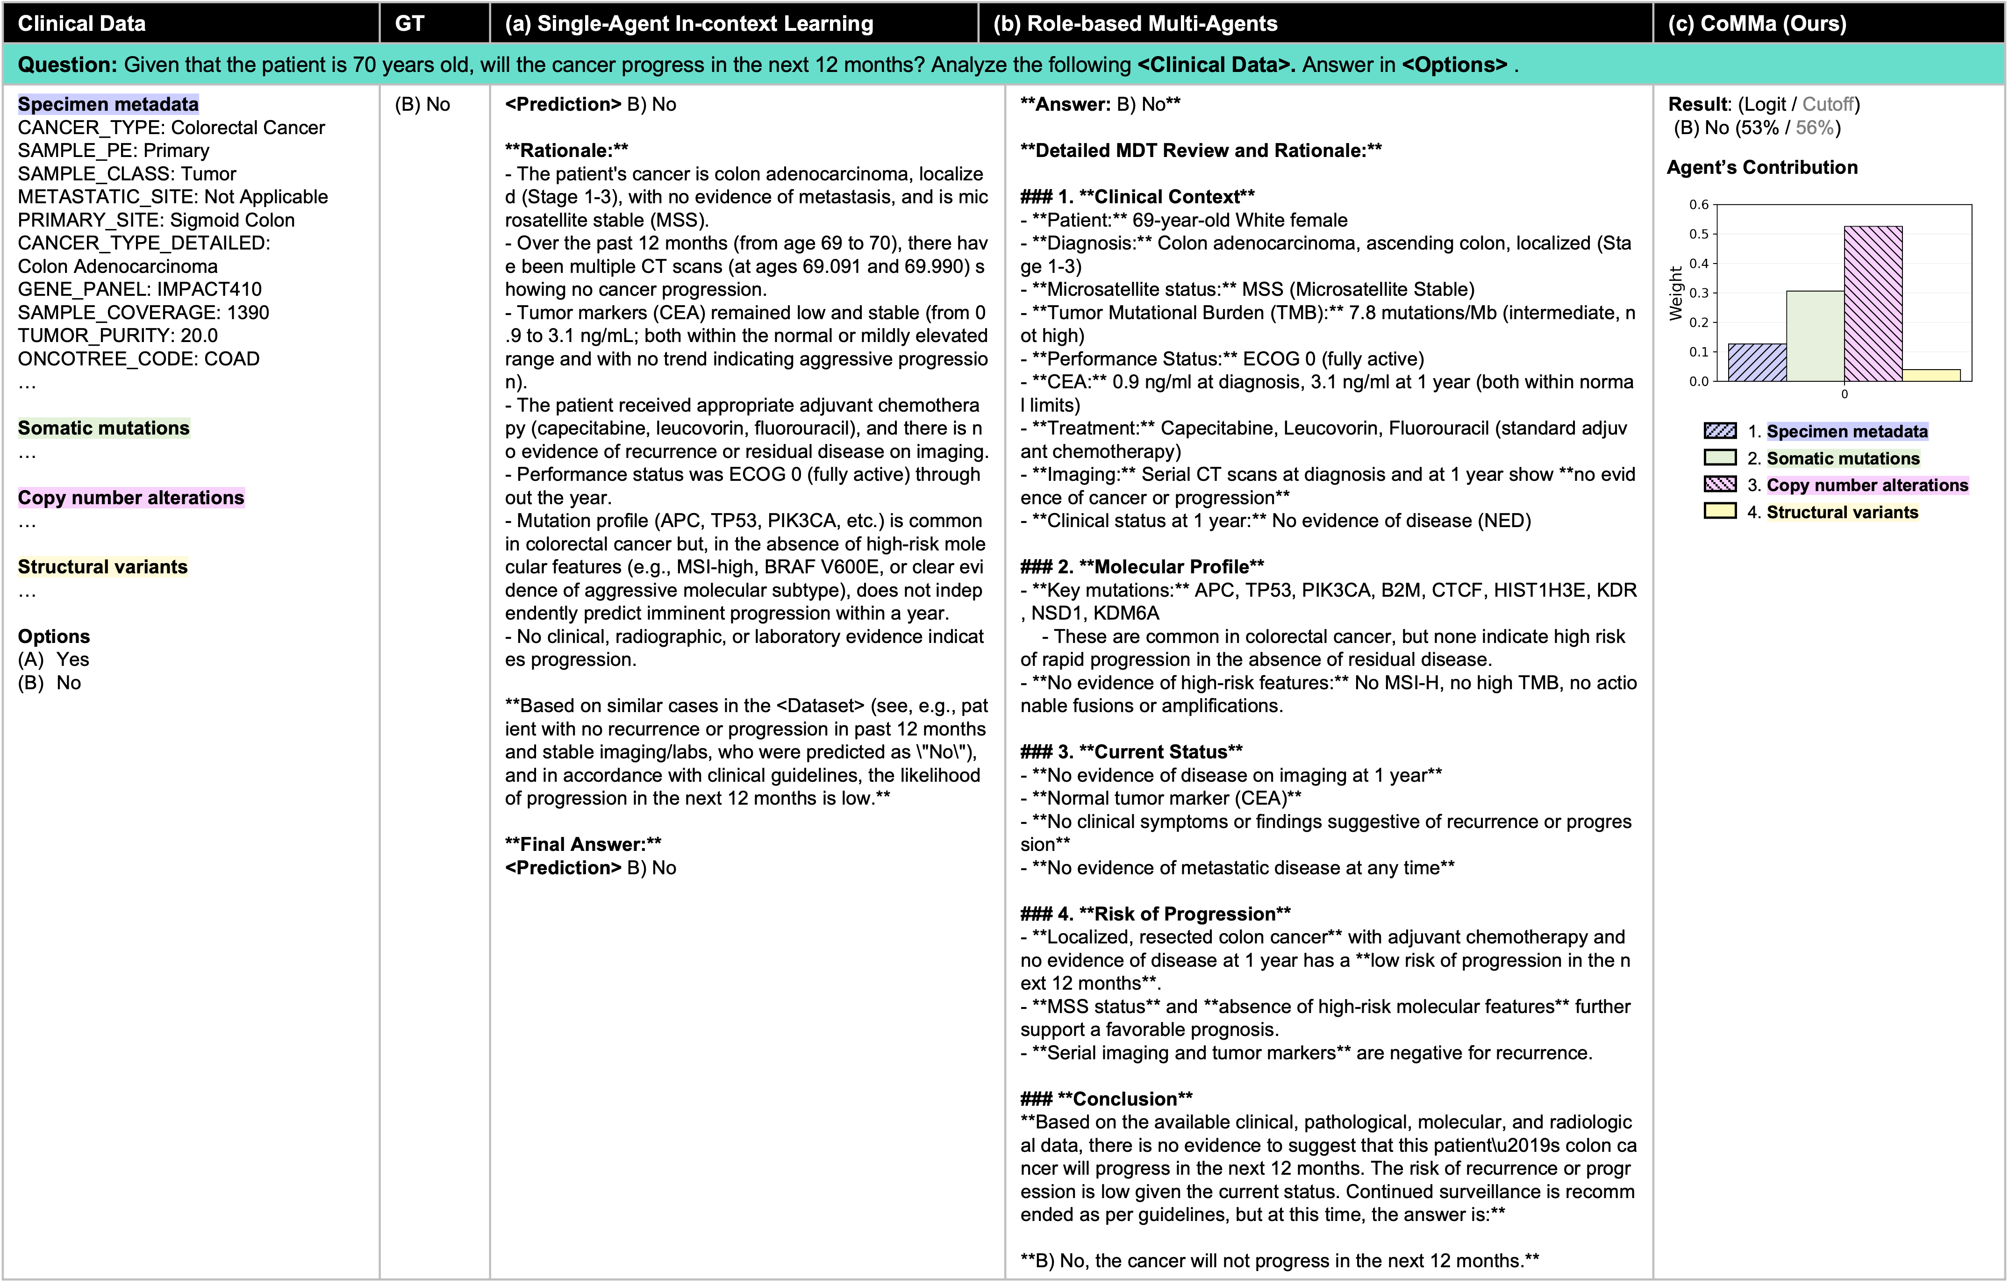Click the GT column header
Viewport: 2009px width, 1285px height.
click(x=410, y=23)
